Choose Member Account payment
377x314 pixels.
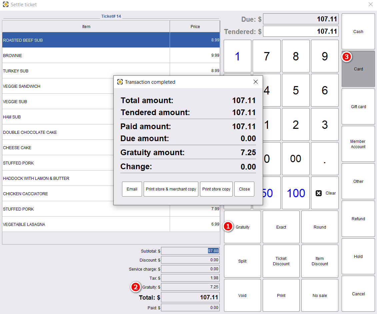click(358, 144)
